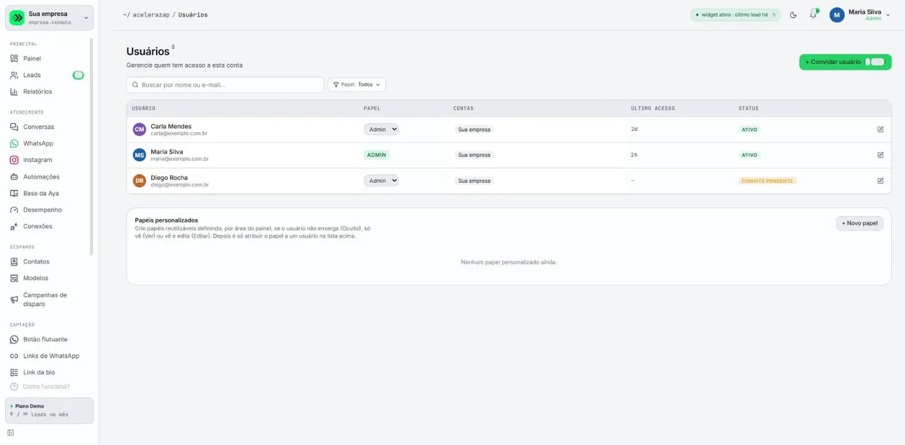Click the ÚLTIMO ACESSO column header
This screenshot has height=445, width=905.
pyautogui.click(x=653, y=109)
